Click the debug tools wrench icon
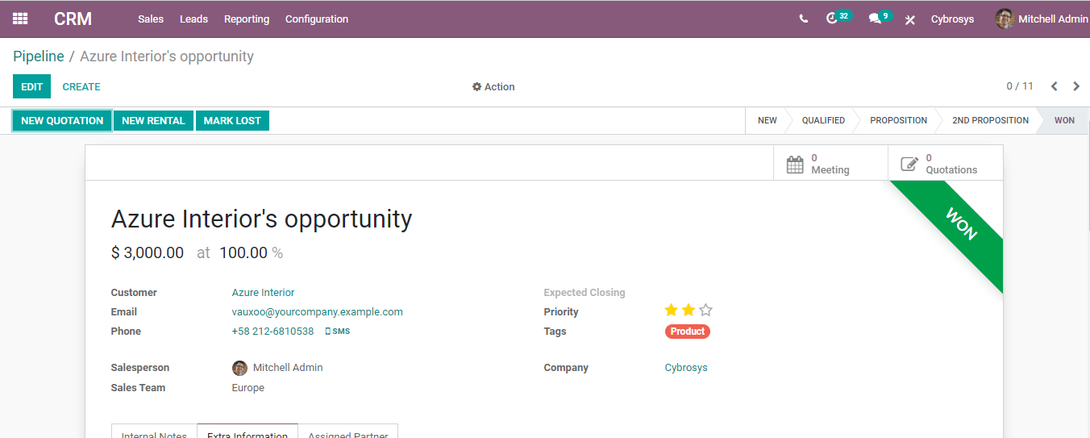 tap(910, 19)
